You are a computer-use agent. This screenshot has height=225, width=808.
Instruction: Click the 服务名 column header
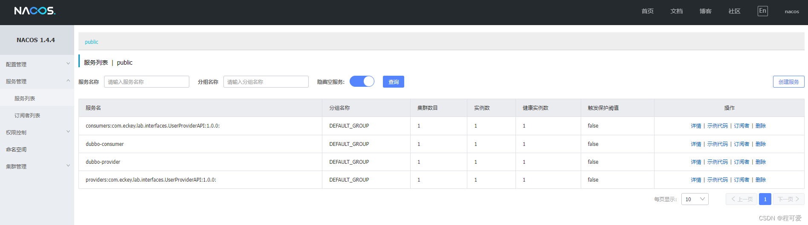[200, 108]
